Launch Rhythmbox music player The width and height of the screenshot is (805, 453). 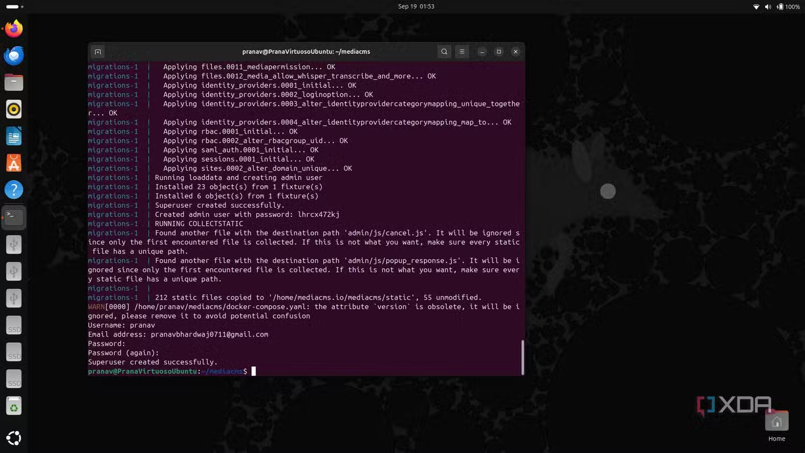14,109
